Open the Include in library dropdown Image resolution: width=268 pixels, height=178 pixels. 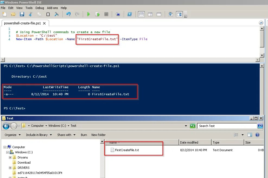click(x=39, y=135)
